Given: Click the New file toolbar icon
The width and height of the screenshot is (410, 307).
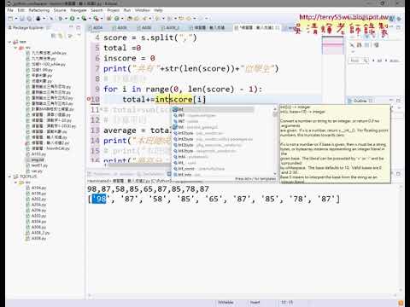Looking at the screenshot, I should [x=10, y=19].
